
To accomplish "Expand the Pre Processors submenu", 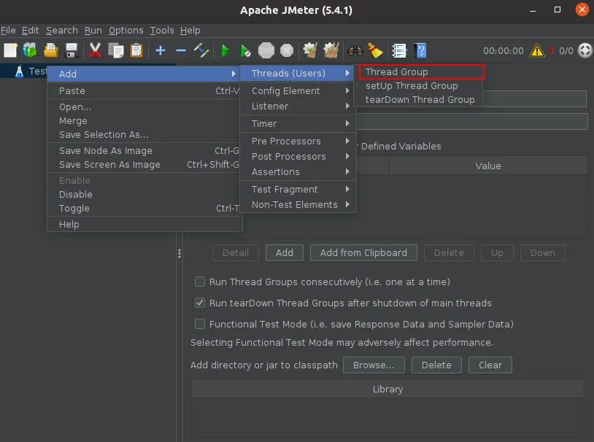I will point(298,141).
